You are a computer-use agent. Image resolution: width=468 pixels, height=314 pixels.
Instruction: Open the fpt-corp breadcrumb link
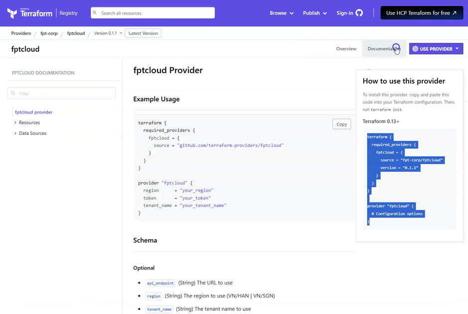[x=49, y=33]
